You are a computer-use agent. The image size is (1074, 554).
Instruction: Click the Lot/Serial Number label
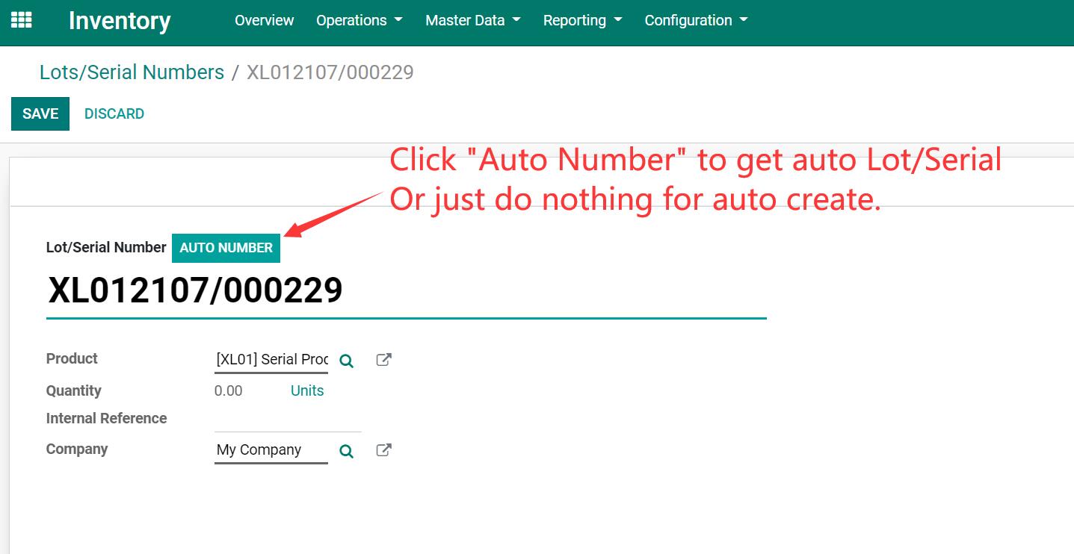(x=106, y=247)
